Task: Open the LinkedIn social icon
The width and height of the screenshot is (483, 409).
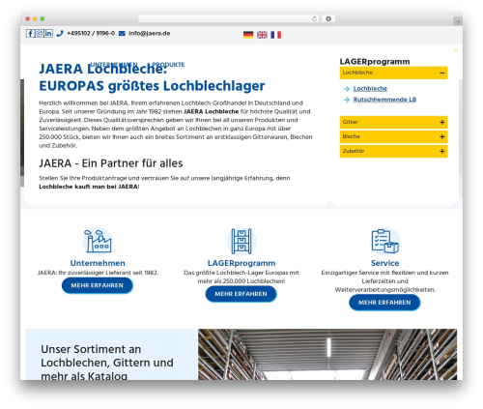Action: coord(48,33)
